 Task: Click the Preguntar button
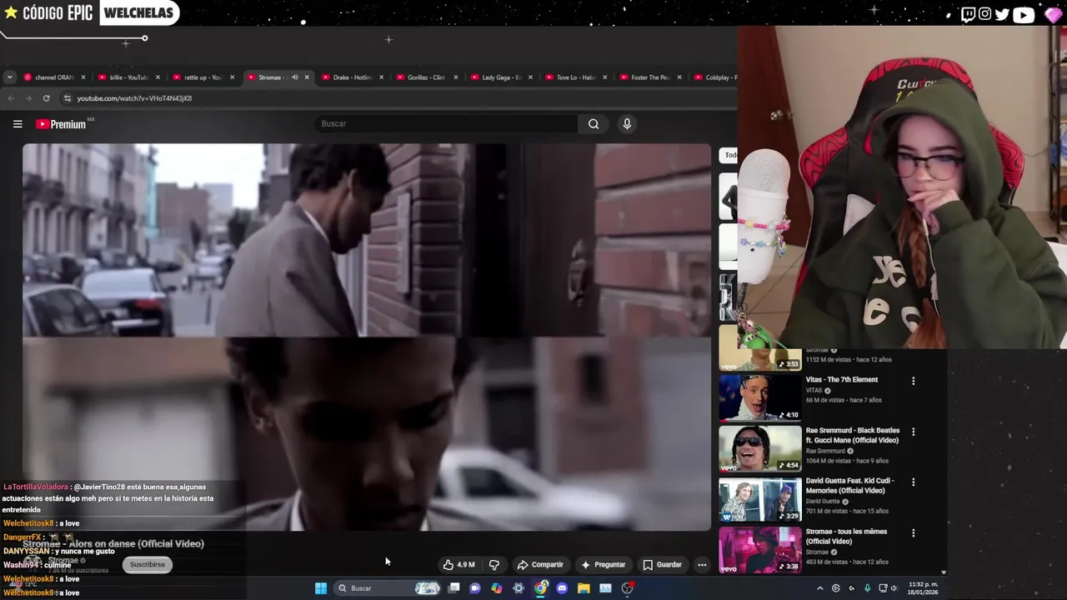click(603, 565)
